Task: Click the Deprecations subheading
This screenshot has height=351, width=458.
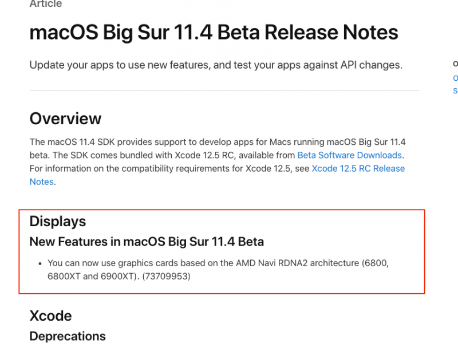Action: point(68,336)
